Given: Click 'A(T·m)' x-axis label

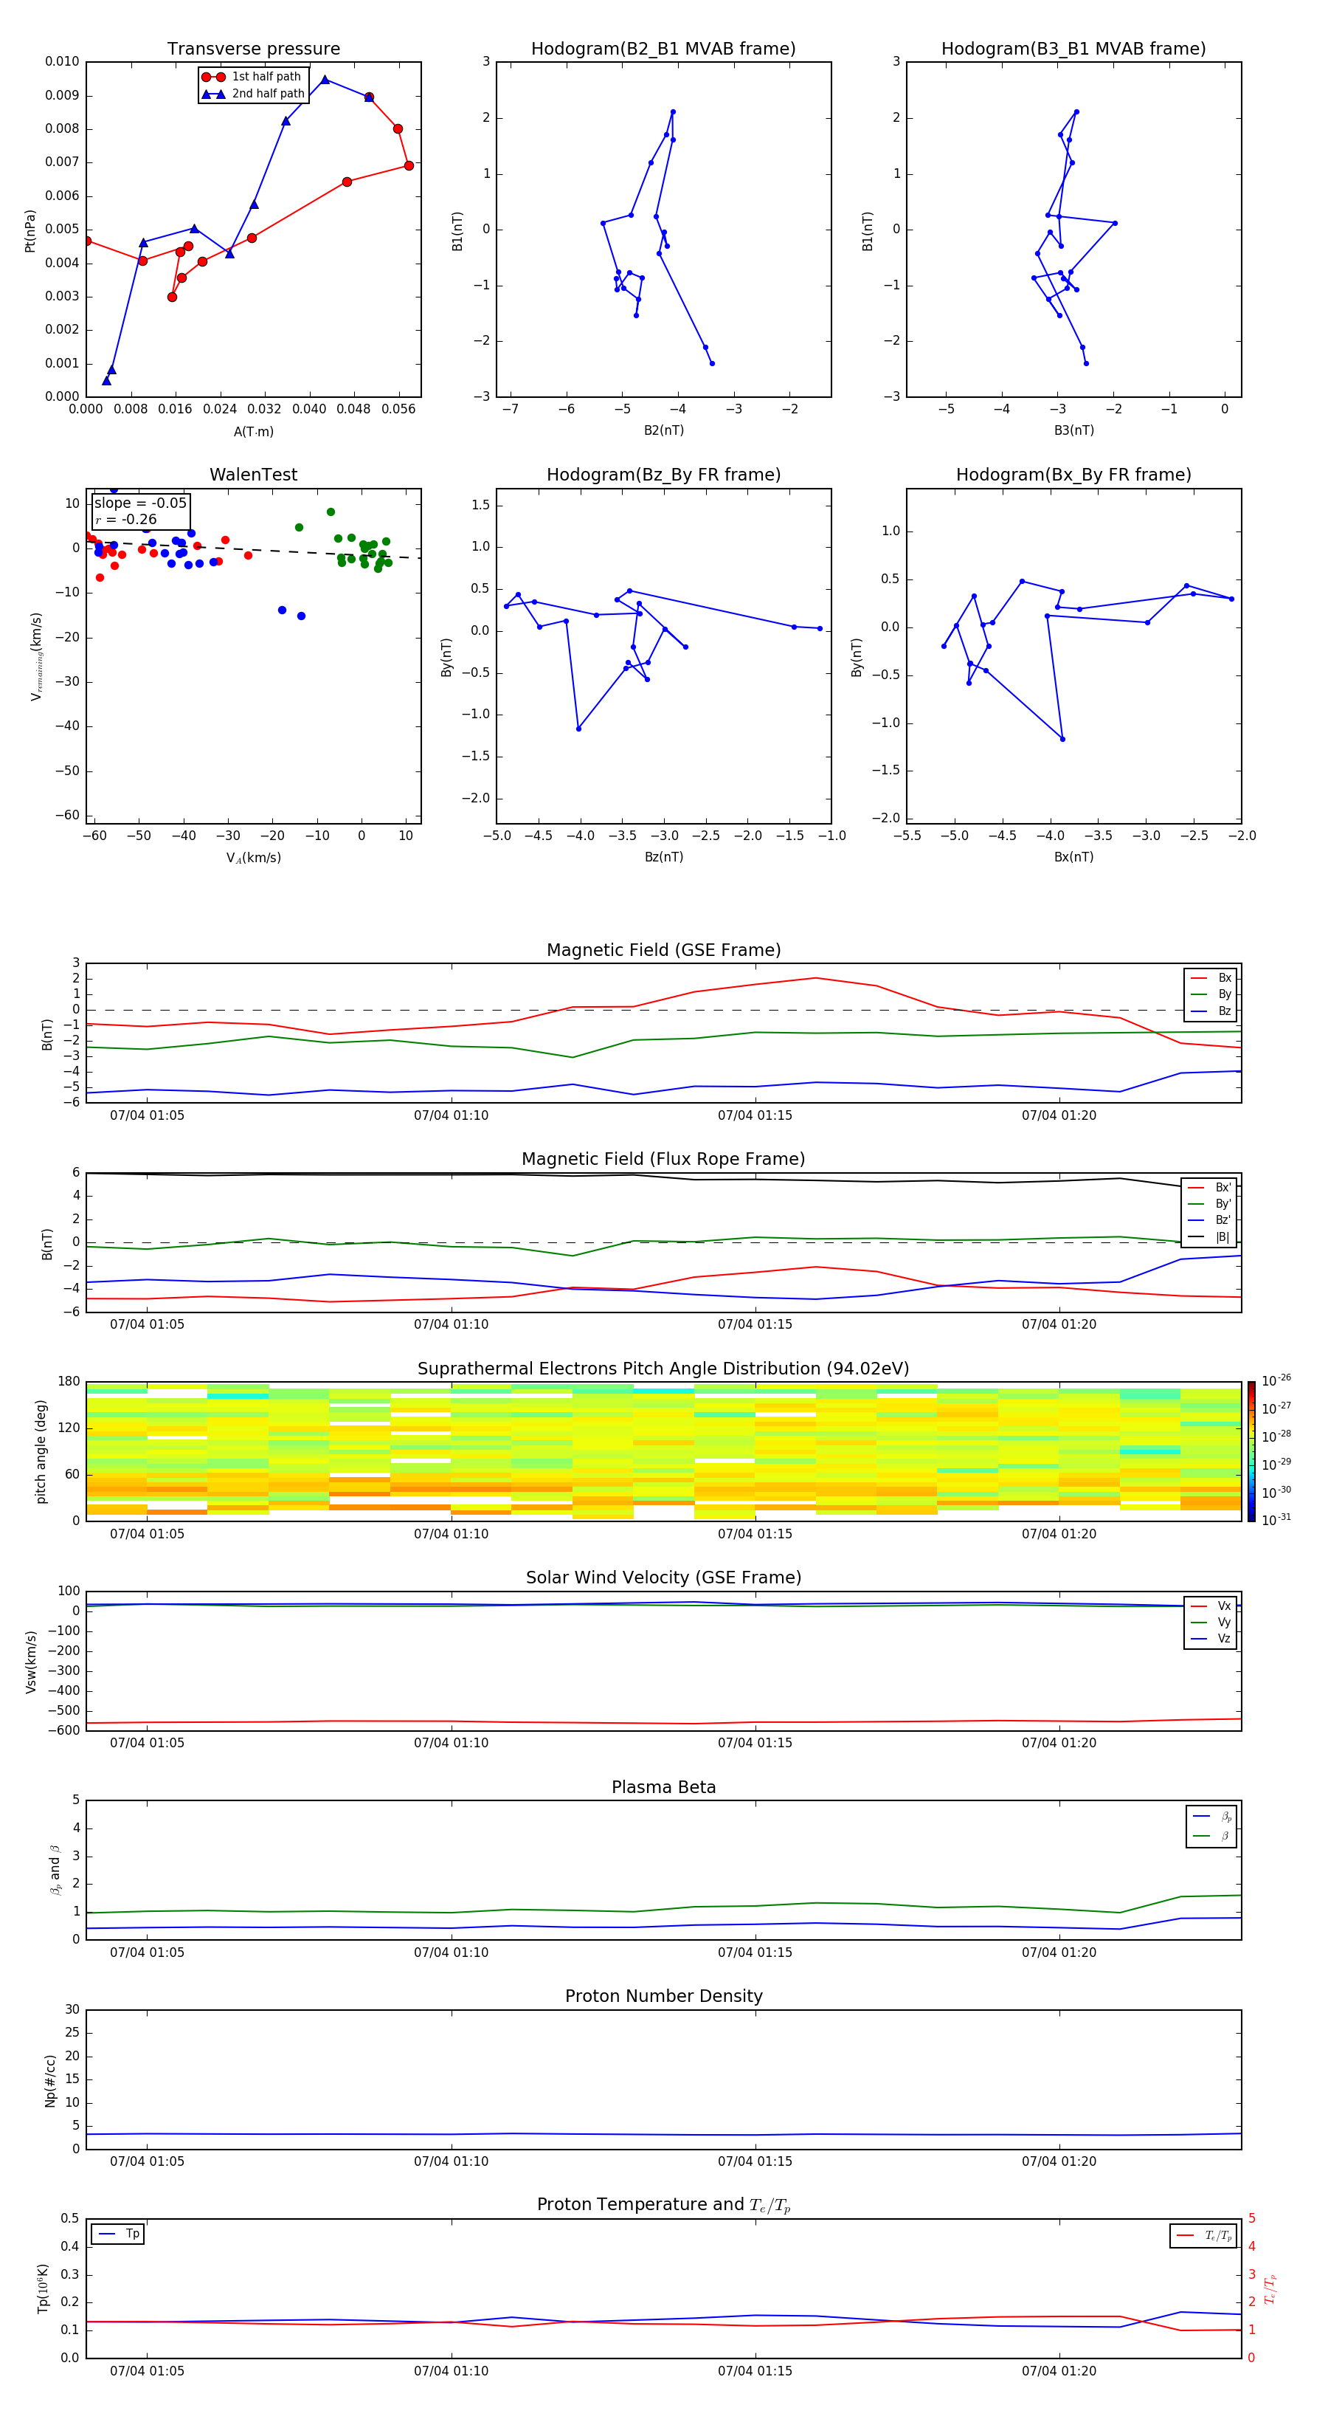Looking at the screenshot, I should 253,432.
